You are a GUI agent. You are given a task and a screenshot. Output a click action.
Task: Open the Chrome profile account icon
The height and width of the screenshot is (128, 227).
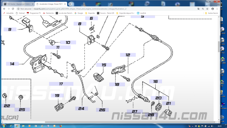[213, 9]
